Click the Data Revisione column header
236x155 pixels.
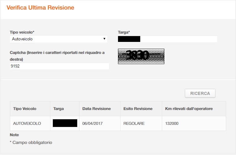pos(96,109)
